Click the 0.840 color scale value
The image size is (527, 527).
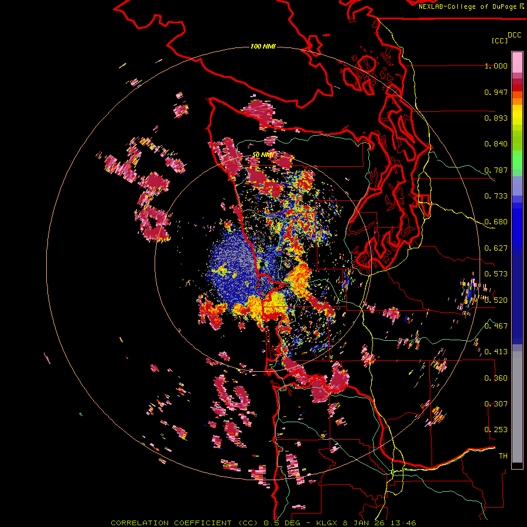(496, 144)
